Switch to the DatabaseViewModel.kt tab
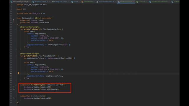189x106 pixels. (x=159, y=2)
